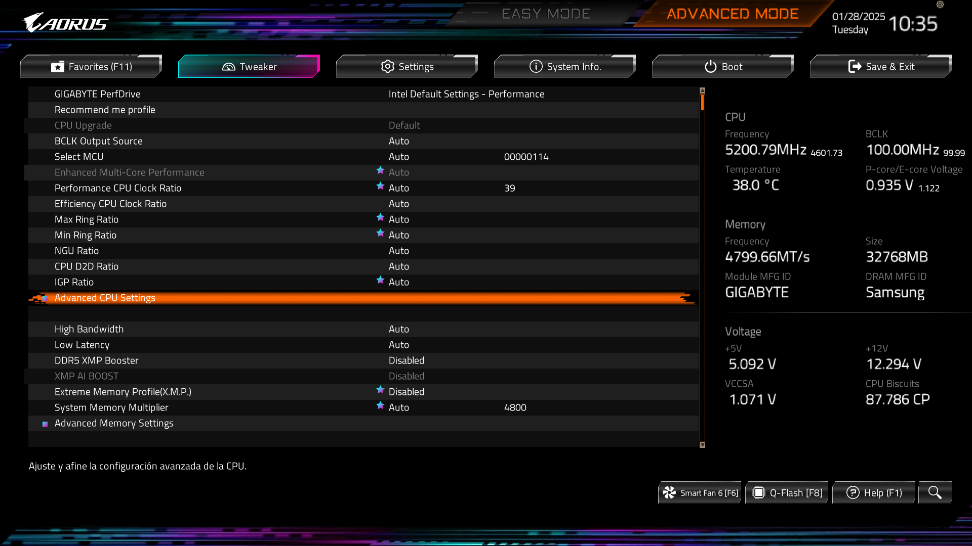Set CPU D2D Ratio value
The height and width of the screenshot is (546, 972).
pyautogui.click(x=399, y=266)
